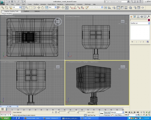Undo the last action
Viewport: 151px width, 120px height.
pos(15,1)
